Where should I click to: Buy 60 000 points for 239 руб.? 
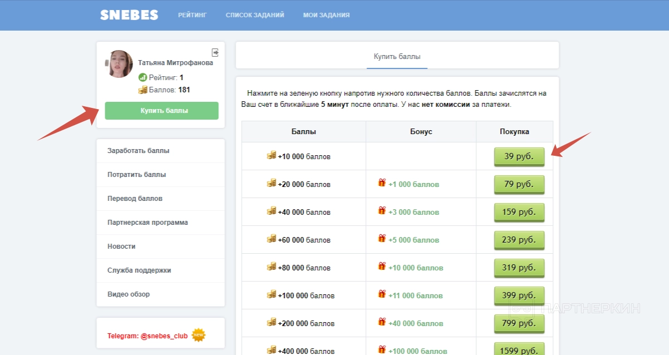click(519, 240)
